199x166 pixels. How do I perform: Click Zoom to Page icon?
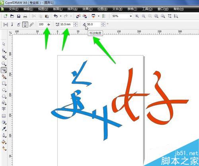click(163, 16)
